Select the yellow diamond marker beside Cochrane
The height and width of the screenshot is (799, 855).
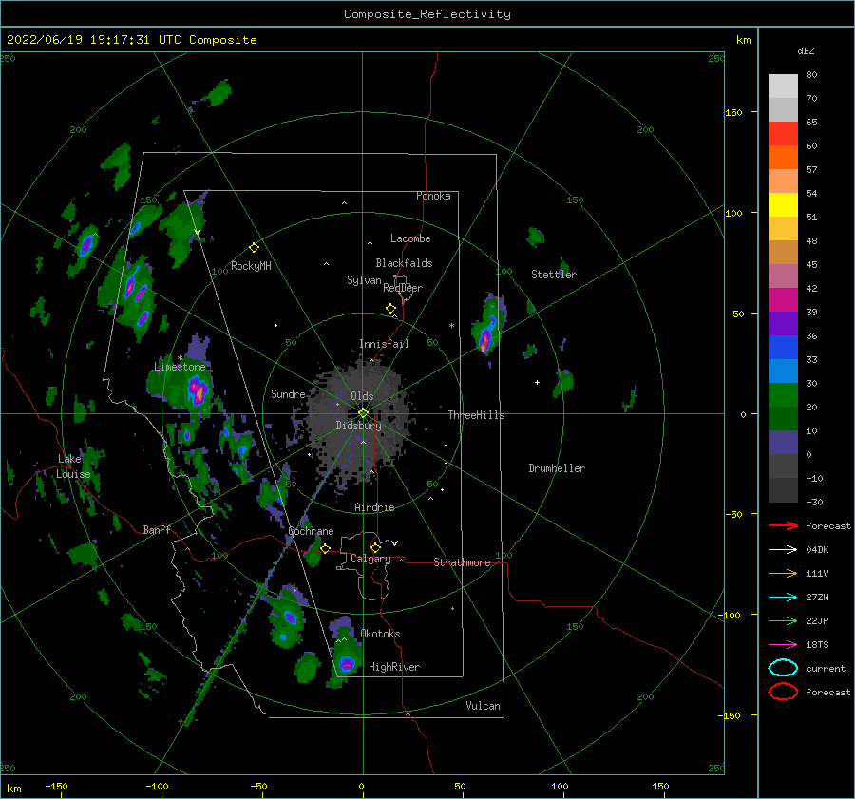[325, 548]
